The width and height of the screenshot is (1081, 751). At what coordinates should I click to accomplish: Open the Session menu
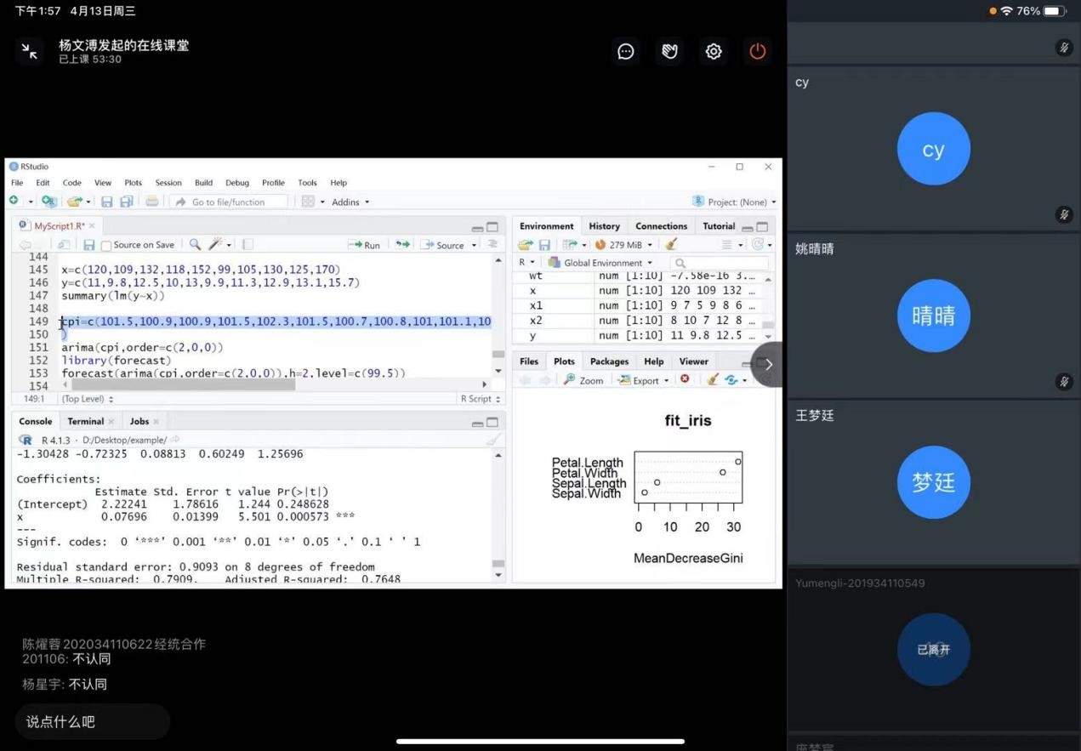pyautogui.click(x=168, y=183)
